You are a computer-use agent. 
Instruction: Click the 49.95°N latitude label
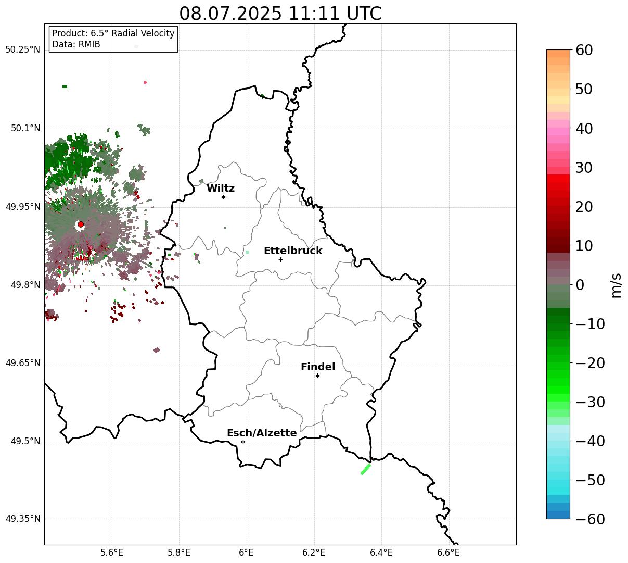click(23, 207)
